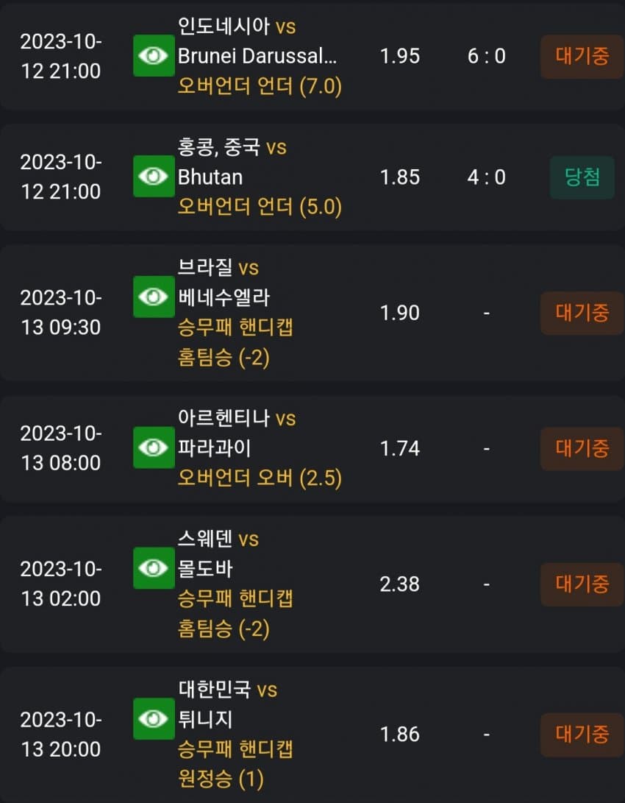Select 대기중 badge for 아르헨티나 match

point(582,449)
